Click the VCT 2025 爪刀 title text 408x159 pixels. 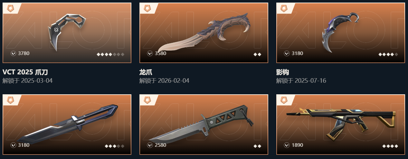25,72
